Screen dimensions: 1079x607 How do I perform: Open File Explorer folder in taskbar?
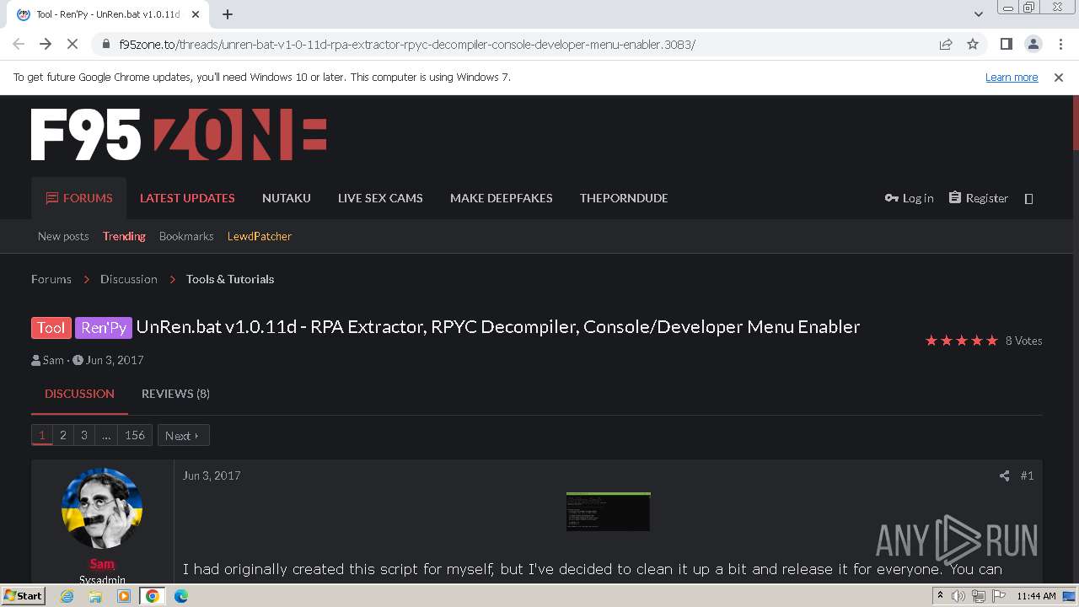coord(95,596)
